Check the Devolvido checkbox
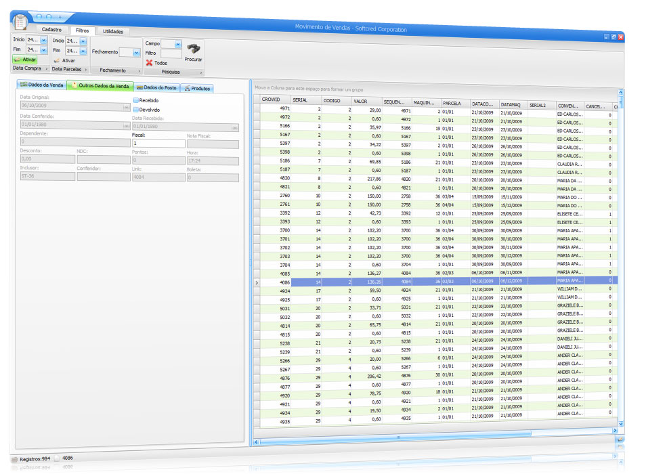Image resolution: width=665 pixels, height=474 pixels. click(136, 109)
